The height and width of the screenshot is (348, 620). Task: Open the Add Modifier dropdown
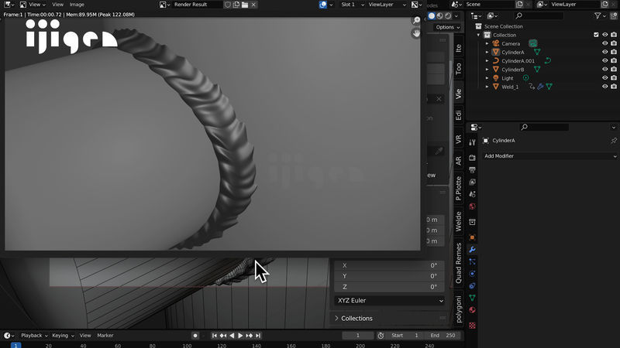pyautogui.click(x=549, y=156)
